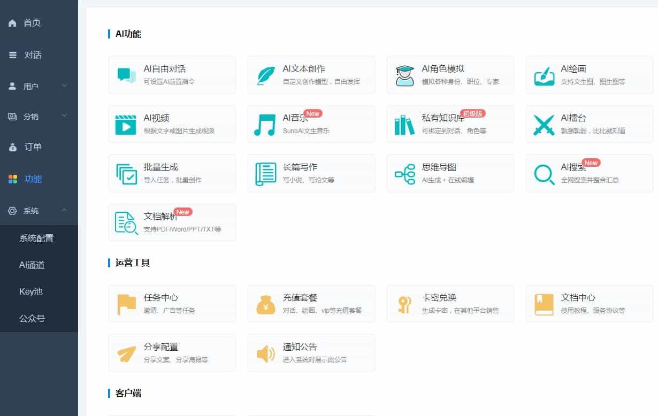Viewport: 658px width, 416px height.
Task: Click text 孰强孰弱，比比就知道
Action: 593,131
